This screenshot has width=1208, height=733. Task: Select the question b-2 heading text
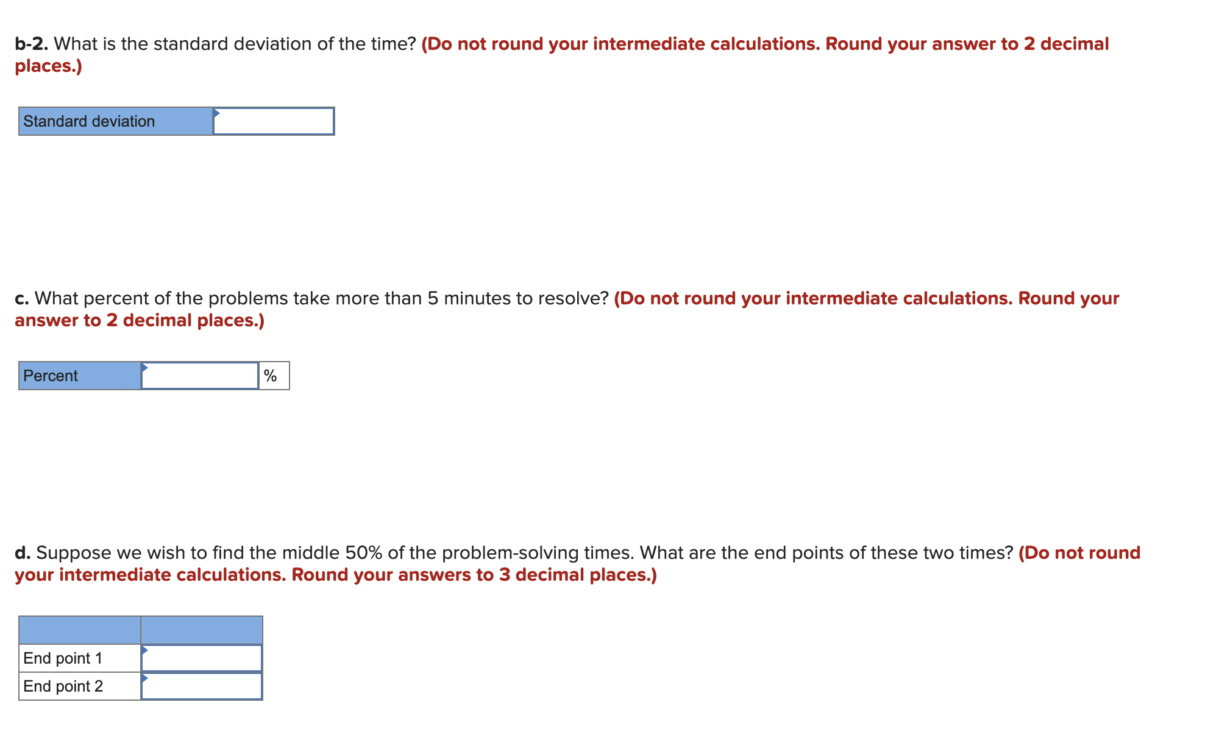pyautogui.click(x=213, y=43)
